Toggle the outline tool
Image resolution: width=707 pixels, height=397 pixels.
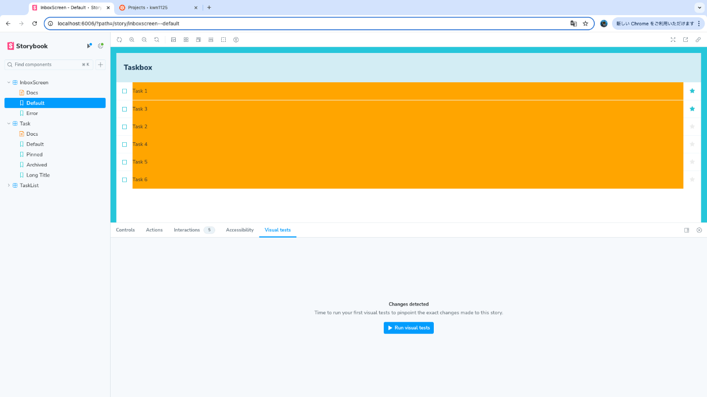click(x=223, y=39)
